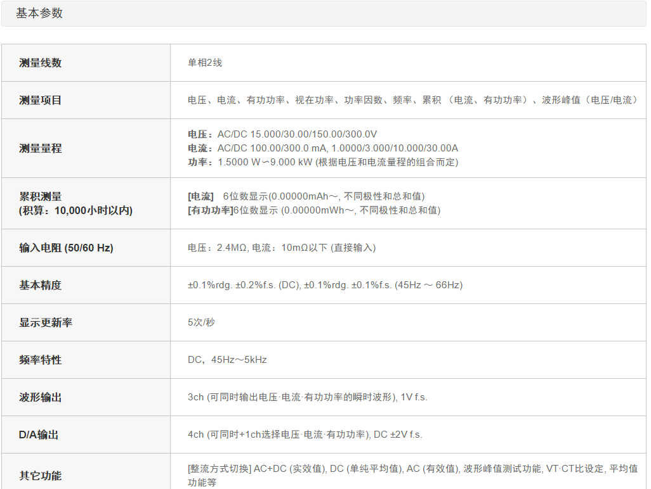Click the current range AC/DC 100.00/300.0 mA line
Viewport: 651px width, 489px height.
click(323, 148)
